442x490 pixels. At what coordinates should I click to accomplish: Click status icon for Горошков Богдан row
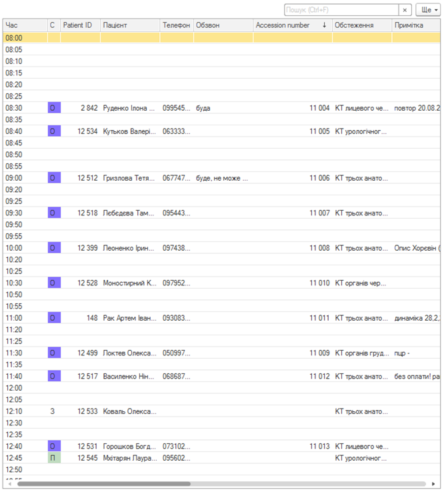54,446
